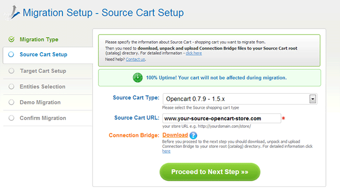Open the 'here' link below Connection Bridge
340x196 pixels.
click(x=166, y=151)
